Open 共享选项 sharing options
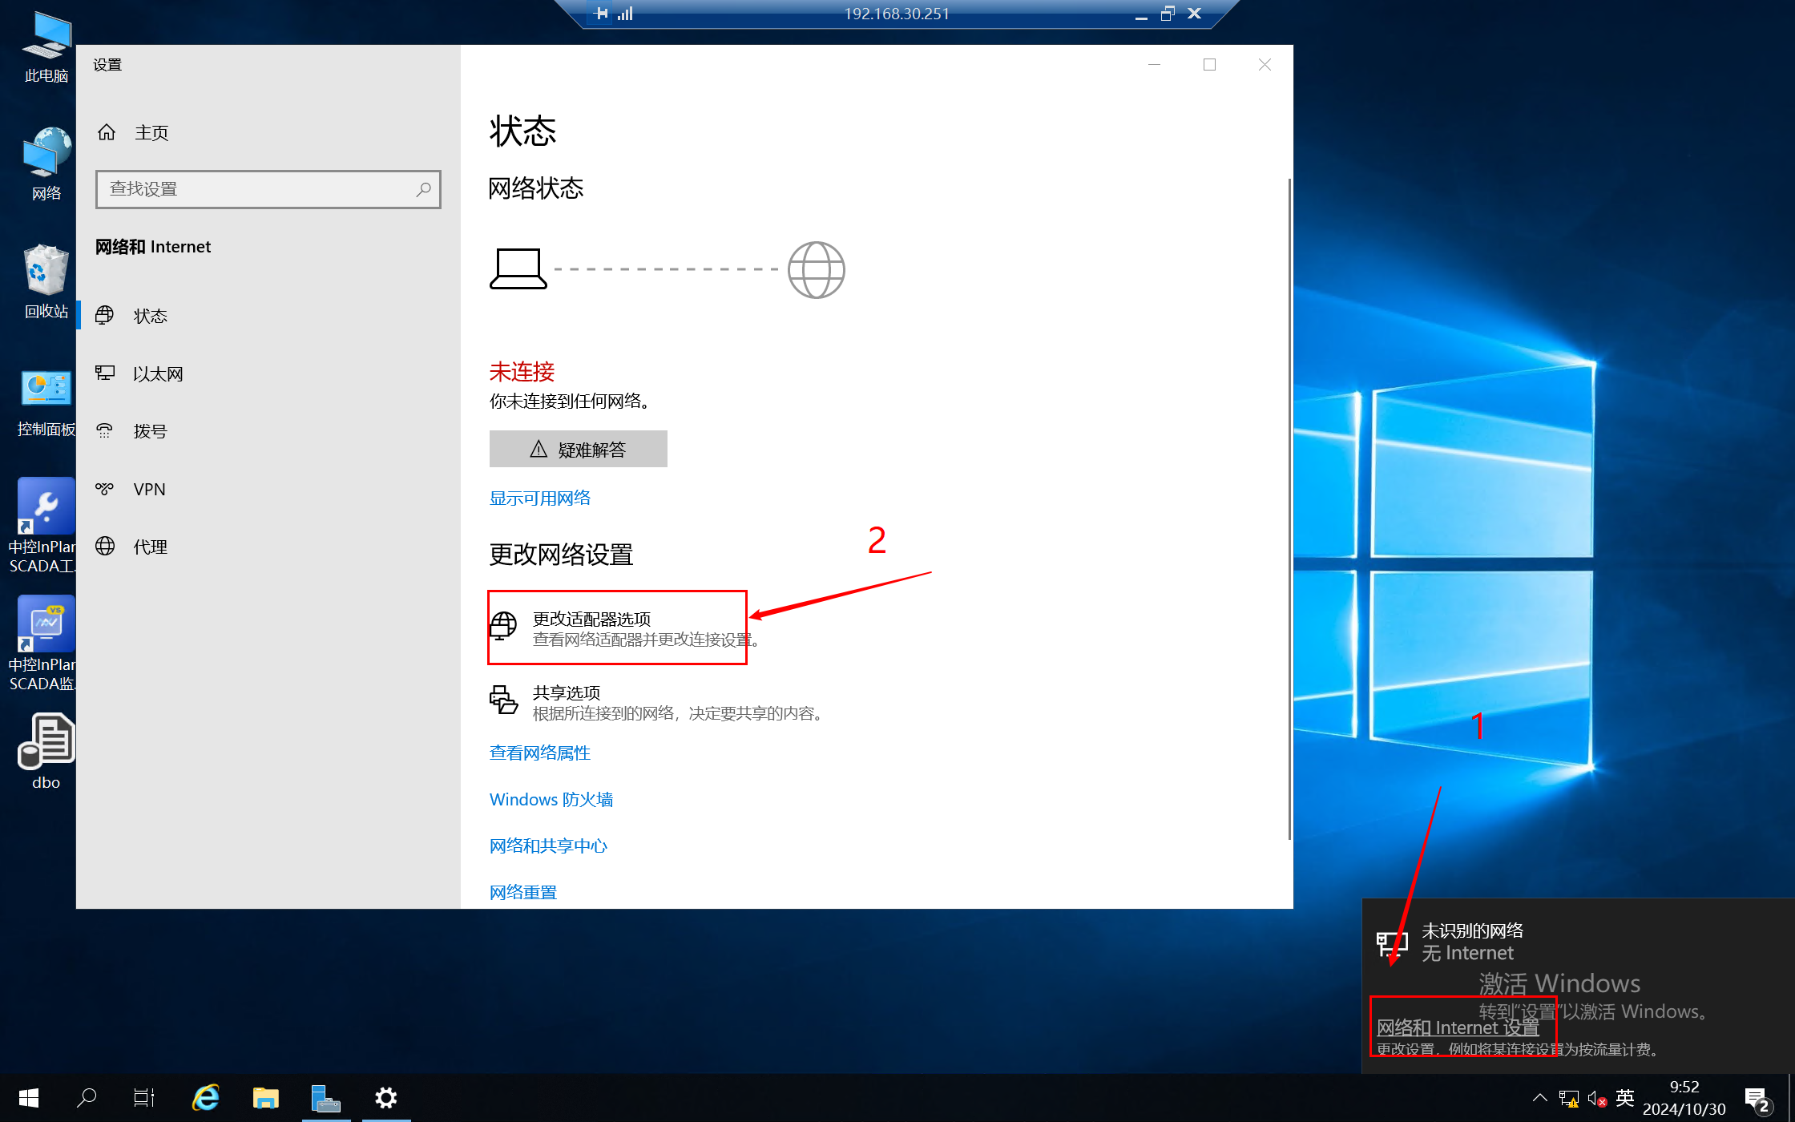Image resolution: width=1795 pixels, height=1122 pixels. 566,693
